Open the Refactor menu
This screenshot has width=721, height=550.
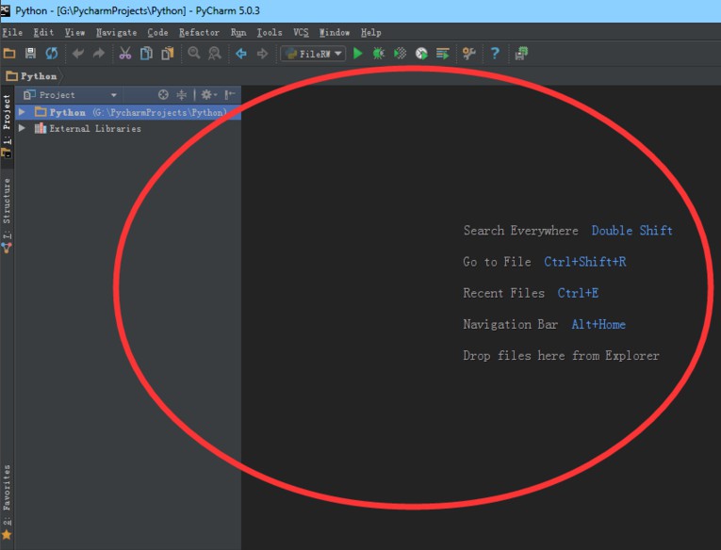click(x=199, y=32)
